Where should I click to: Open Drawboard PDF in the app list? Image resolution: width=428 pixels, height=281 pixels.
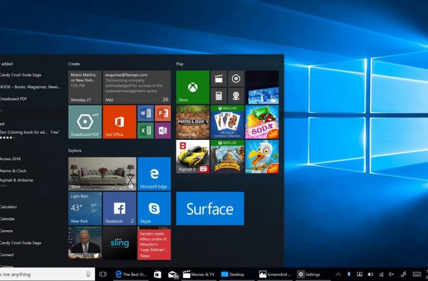click(13, 99)
